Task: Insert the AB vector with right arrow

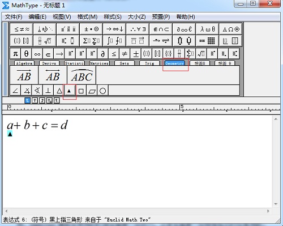Action: pyautogui.click(x=24, y=75)
